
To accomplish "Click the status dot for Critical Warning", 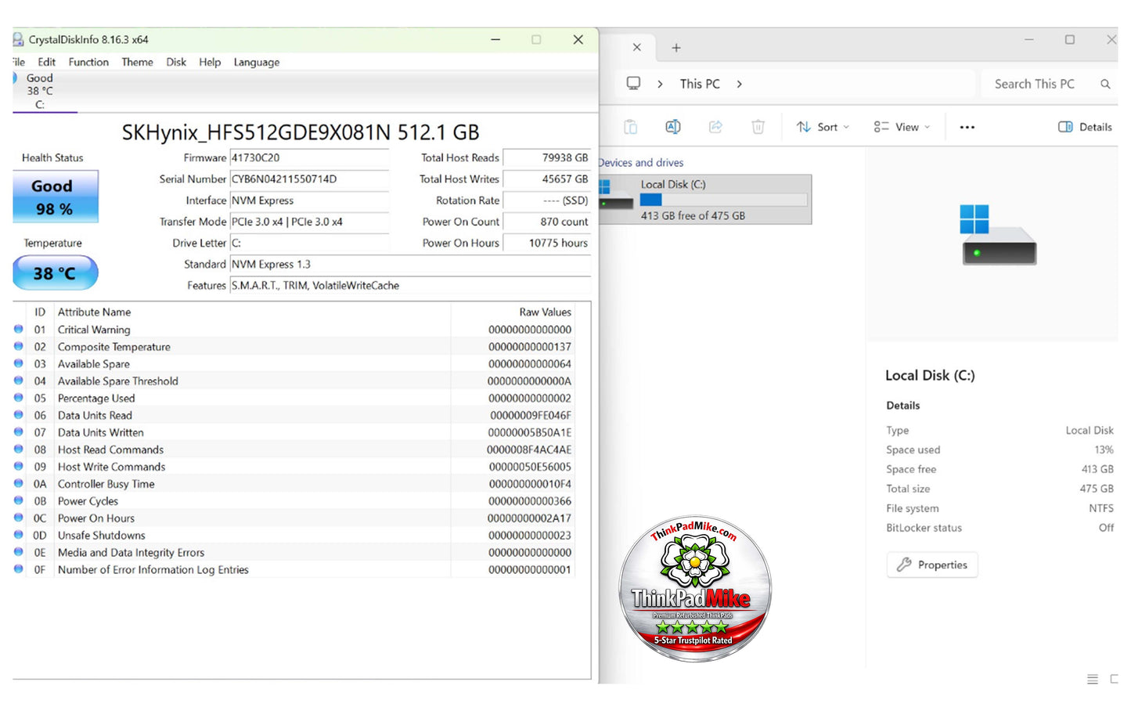I will pos(19,329).
